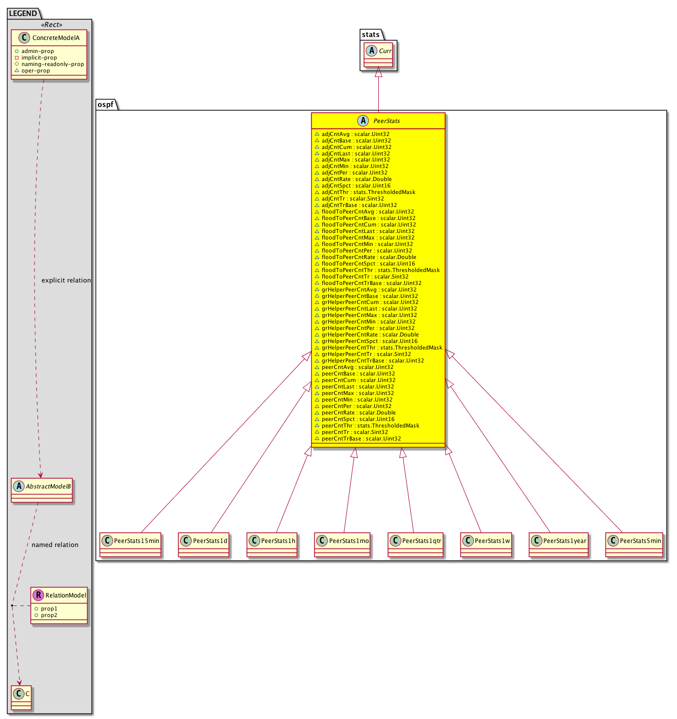677x719 pixels.
Task: Click the PeerStats1mo class icon
Action: pyautogui.click(x=322, y=540)
